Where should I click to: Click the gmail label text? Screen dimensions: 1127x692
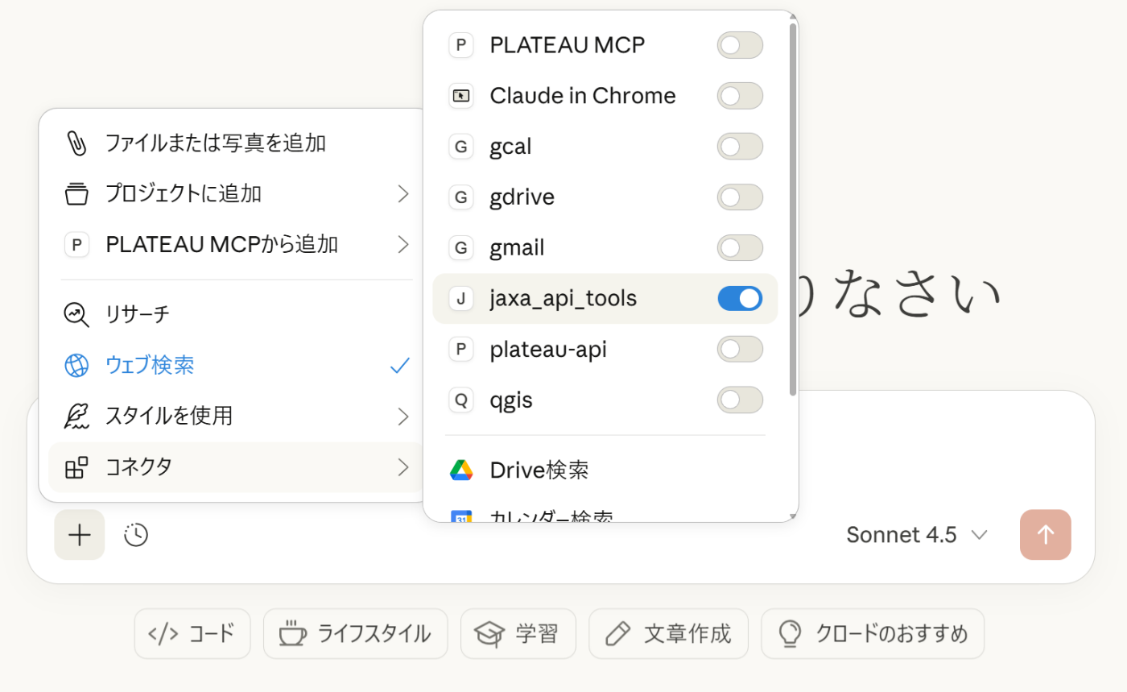(518, 248)
